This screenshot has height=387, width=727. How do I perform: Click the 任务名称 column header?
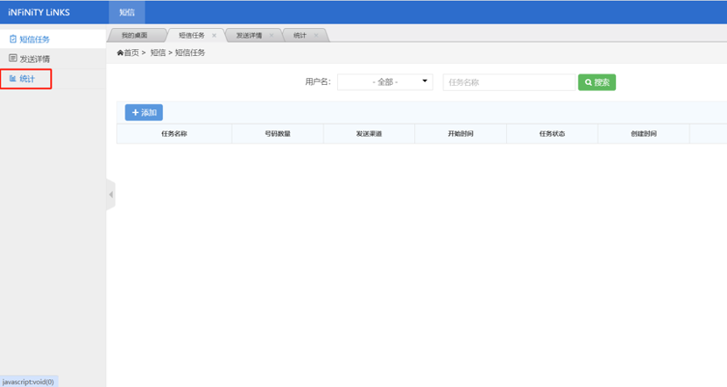coord(173,134)
